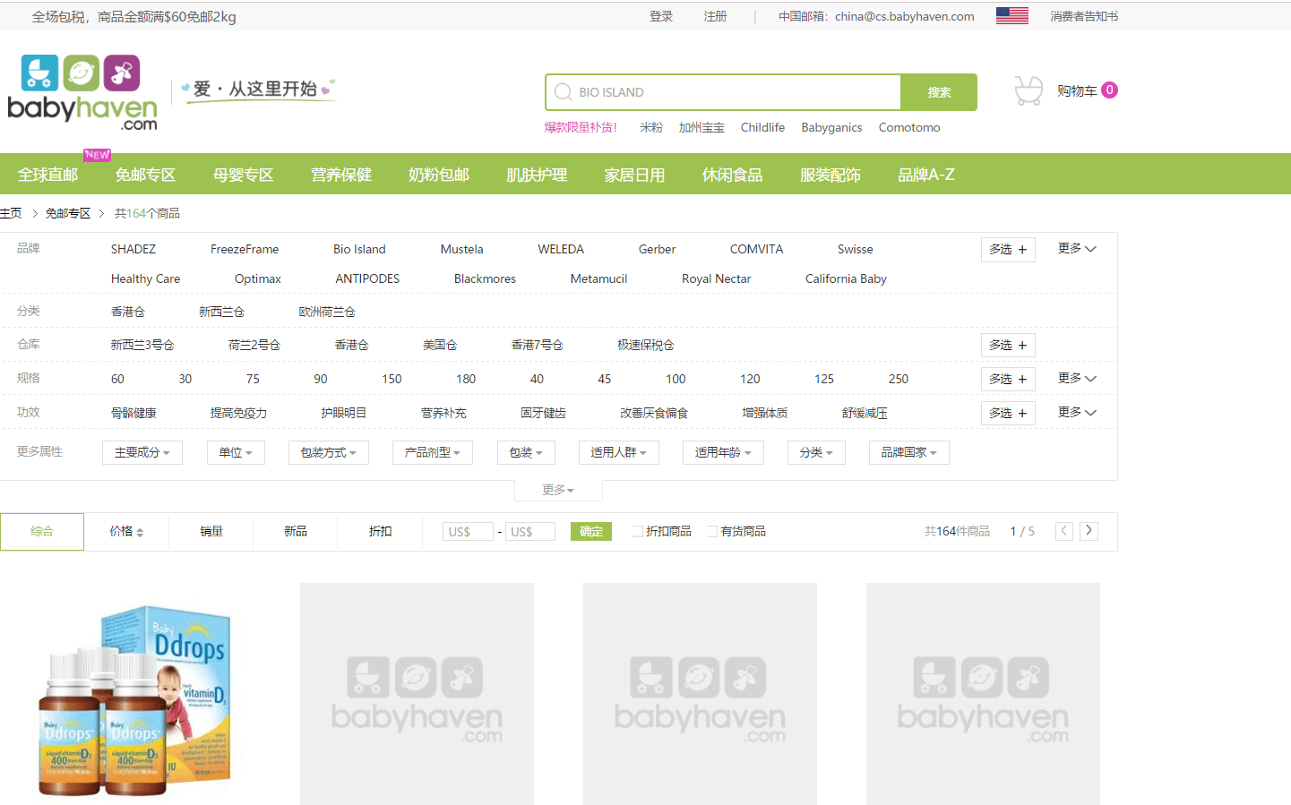Image resolution: width=1291 pixels, height=805 pixels.
Task: Click the shopping cart icon
Action: tap(1028, 90)
